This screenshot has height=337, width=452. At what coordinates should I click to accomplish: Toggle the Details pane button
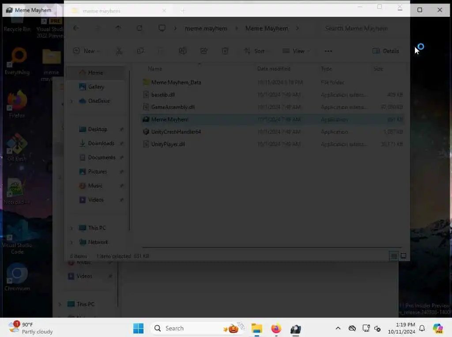click(x=386, y=51)
